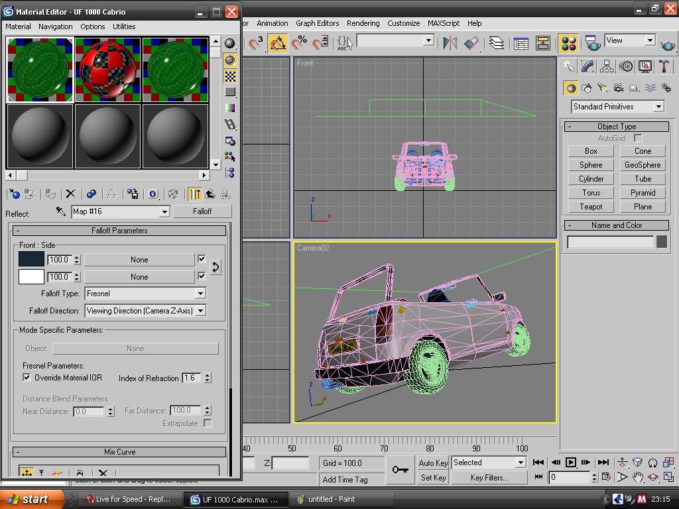This screenshot has width=679, height=509.
Task: Click the white Side color swatch
Action: (x=31, y=276)
